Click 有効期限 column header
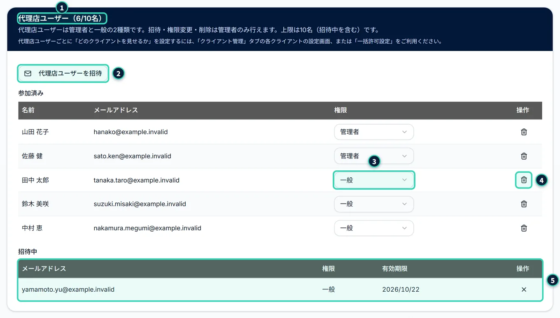Viewport: 560px width, 318px height. (x=395, y=269)
